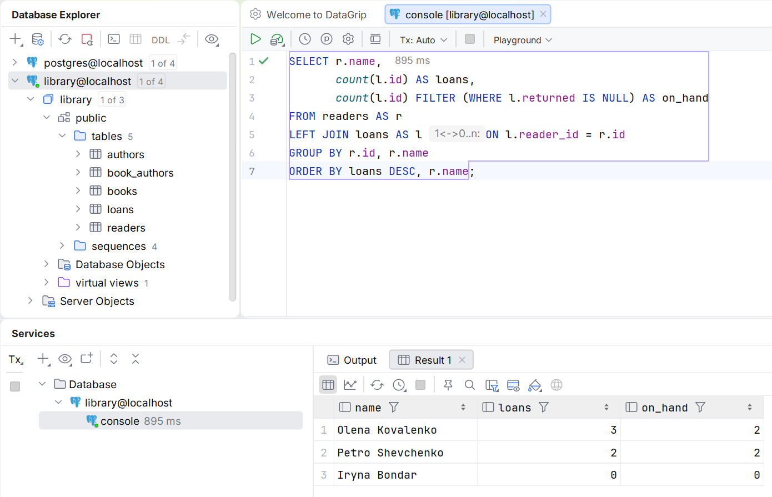
Task: Select the virtual views folder
Action: point(107,283)
